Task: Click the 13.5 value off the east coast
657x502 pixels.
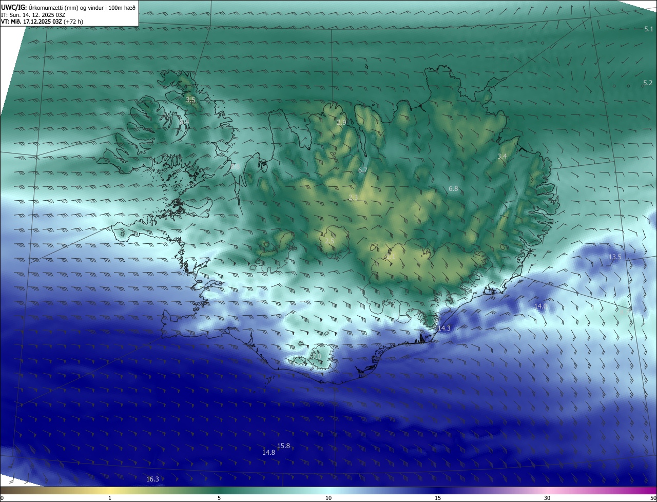Action: (615, 257)
